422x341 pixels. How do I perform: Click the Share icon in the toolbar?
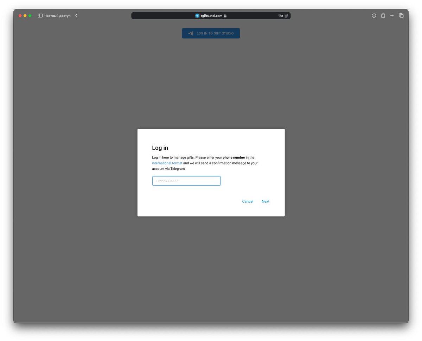pyautogui.click(x=383, y=15)
